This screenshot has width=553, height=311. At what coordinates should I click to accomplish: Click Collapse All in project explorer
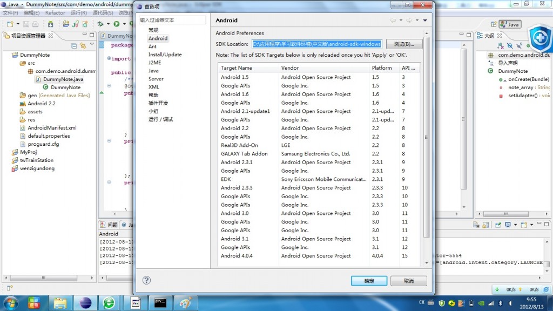[74, 46]
